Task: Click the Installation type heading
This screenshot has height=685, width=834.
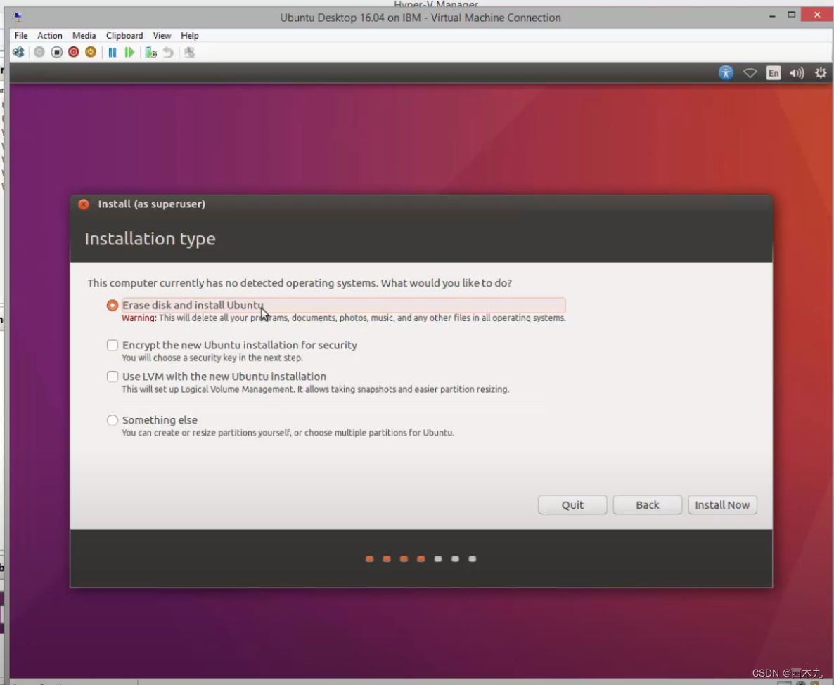Action: click(150, 239)
